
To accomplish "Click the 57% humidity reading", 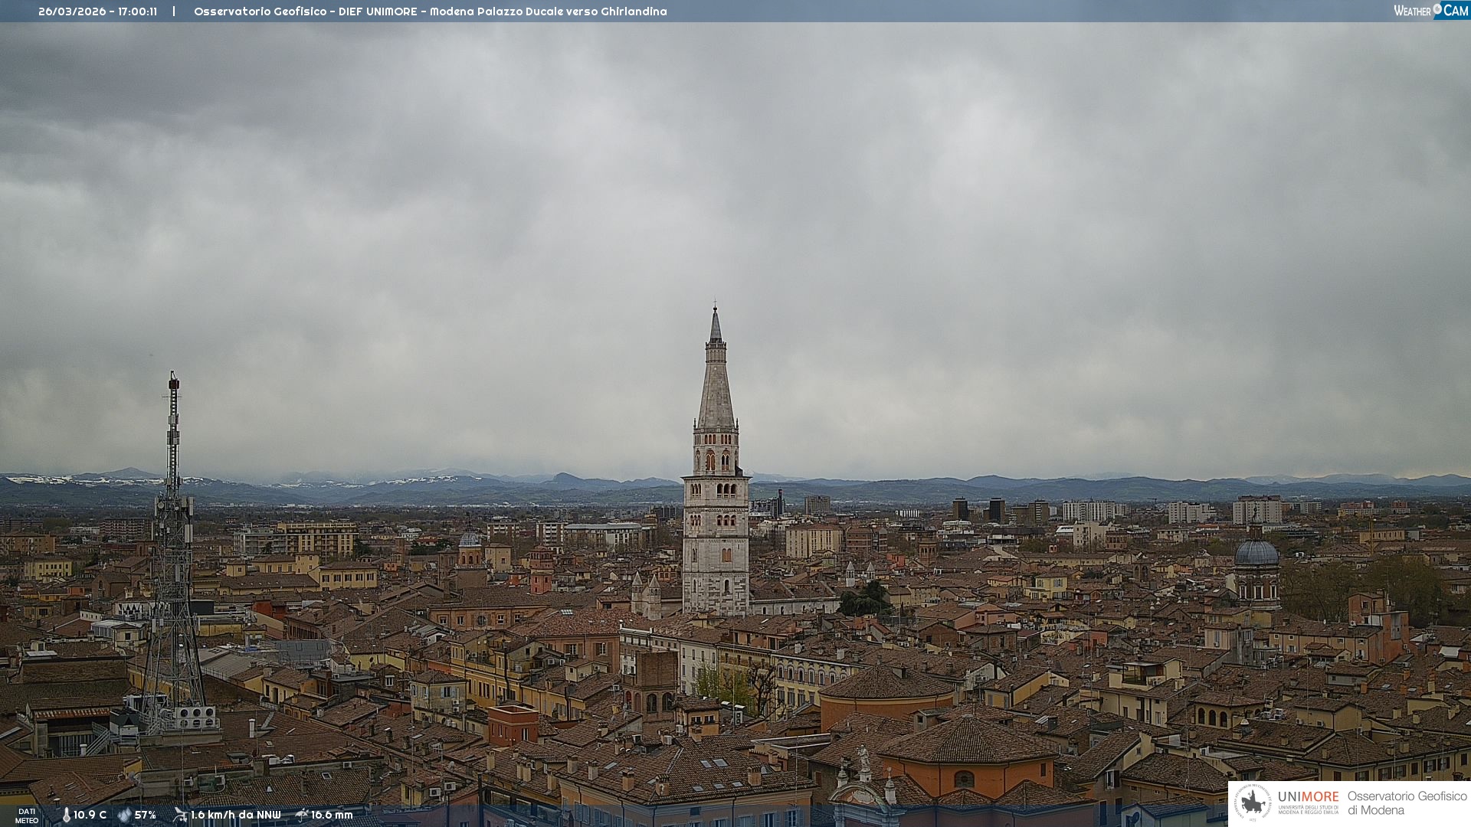I will pos(146,815).
